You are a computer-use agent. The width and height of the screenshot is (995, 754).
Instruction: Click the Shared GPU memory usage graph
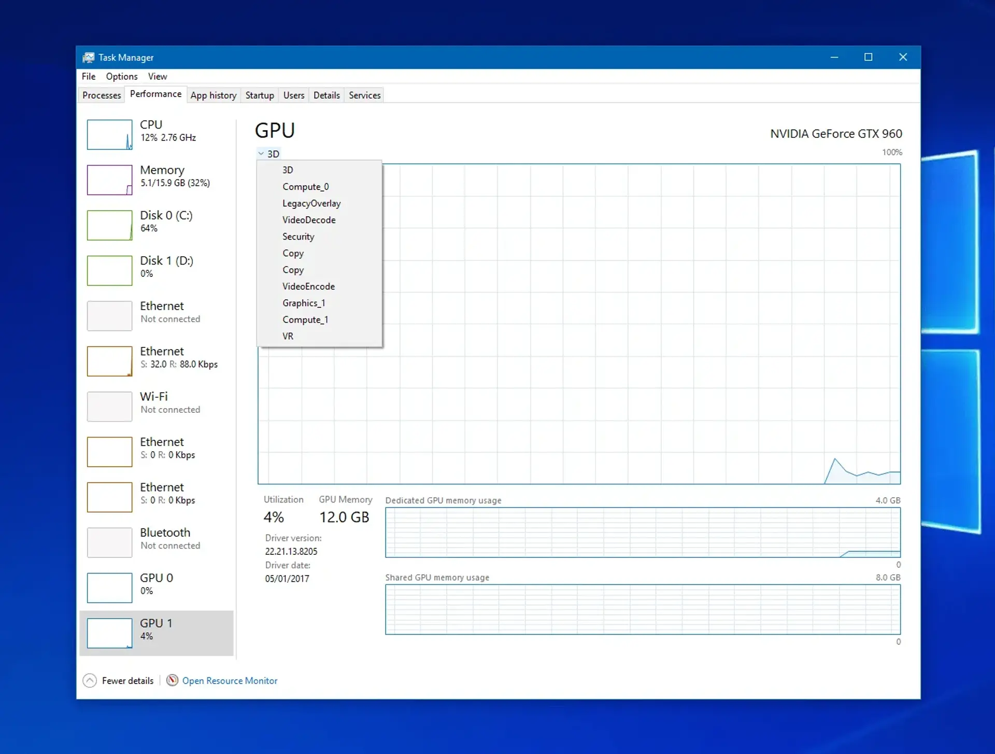click(x=643, y=609)
